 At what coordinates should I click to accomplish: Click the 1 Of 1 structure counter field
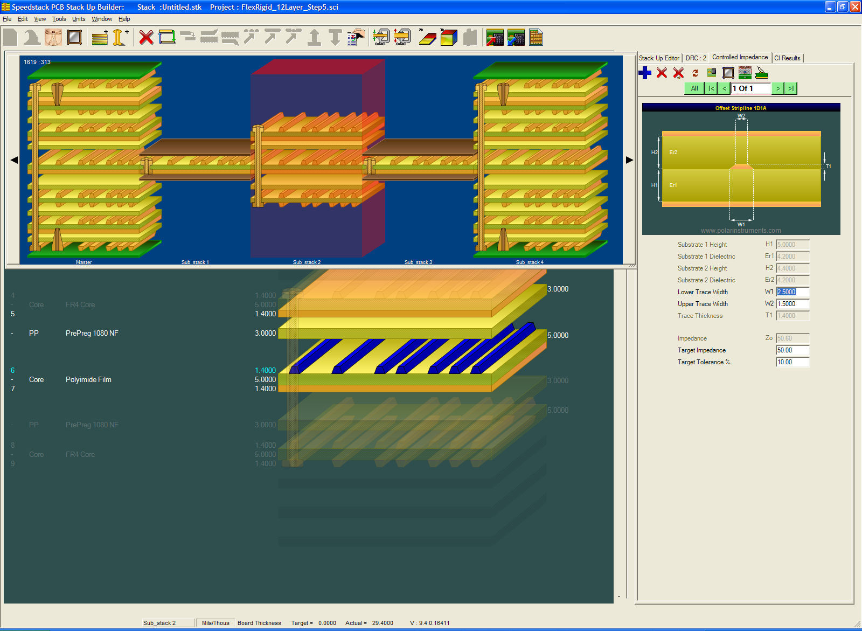[x=751, y=88]
